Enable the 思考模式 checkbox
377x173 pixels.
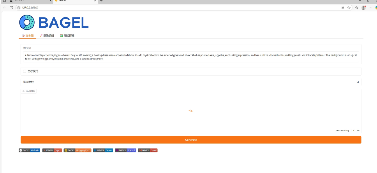pos(25,71)
